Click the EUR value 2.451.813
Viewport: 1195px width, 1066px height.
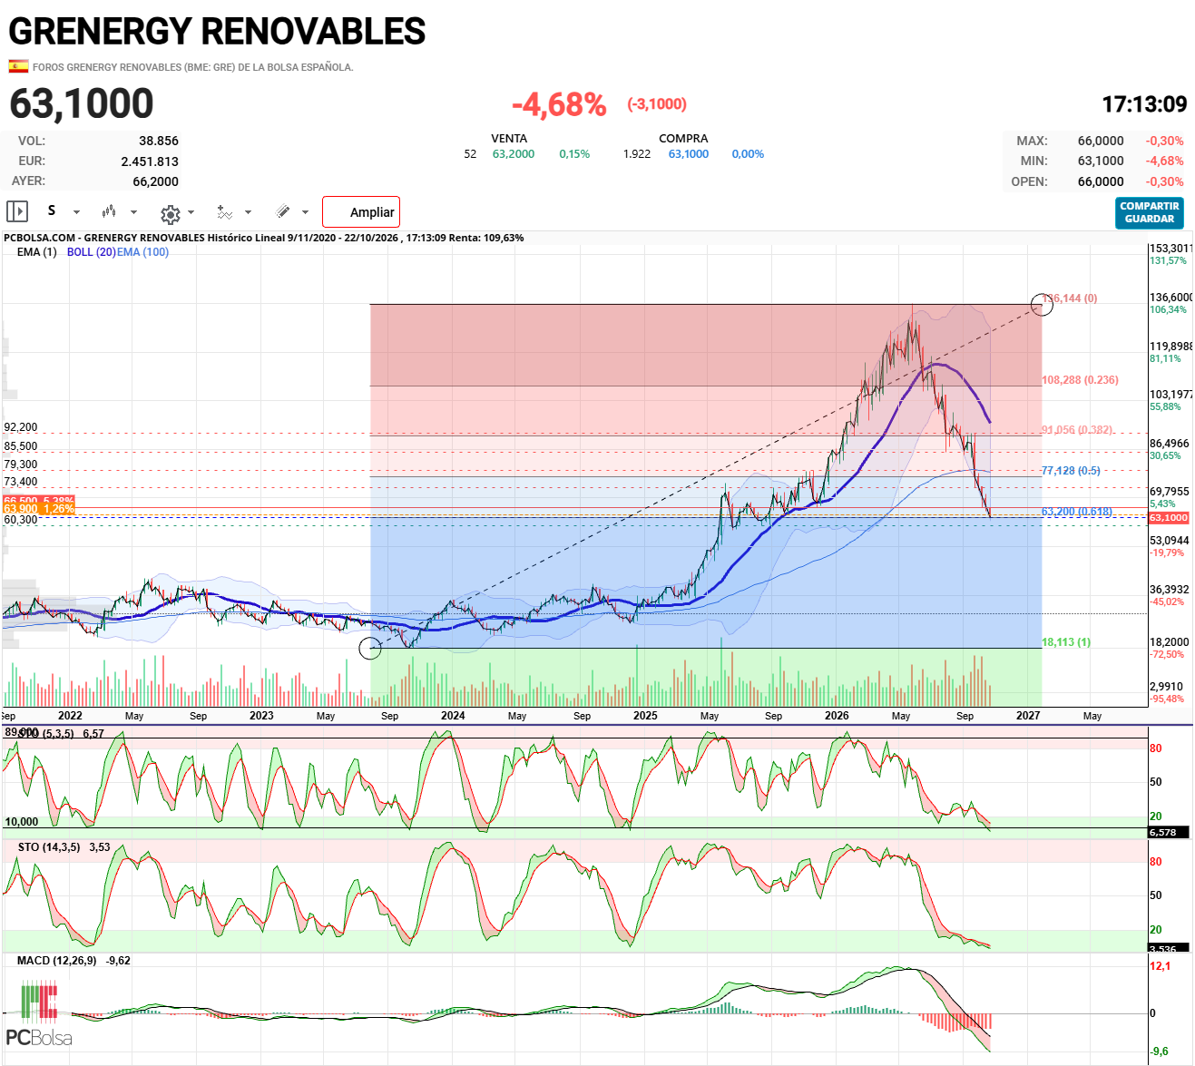click(x=150, y=161)
